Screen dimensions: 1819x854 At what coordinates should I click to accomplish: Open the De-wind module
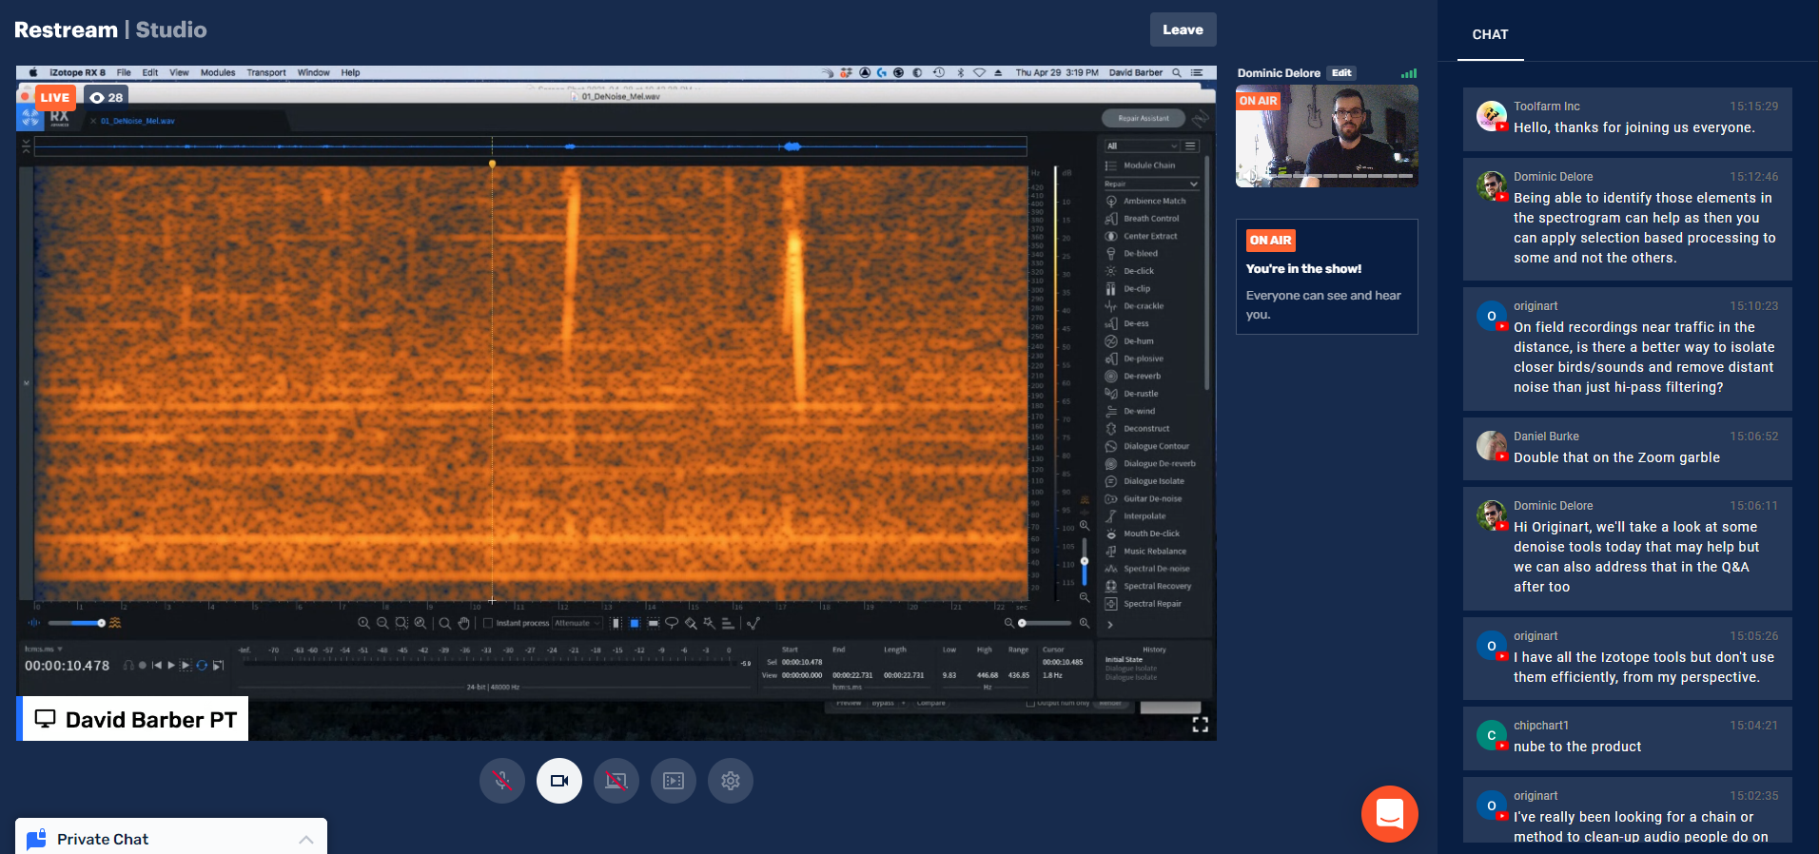pyautogui.click(x=1130, y=411)
